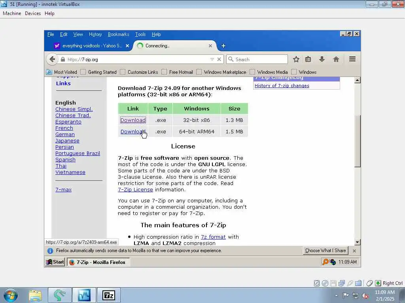
Task: Switch language to Spanish
Action: (x=65, y=159)
